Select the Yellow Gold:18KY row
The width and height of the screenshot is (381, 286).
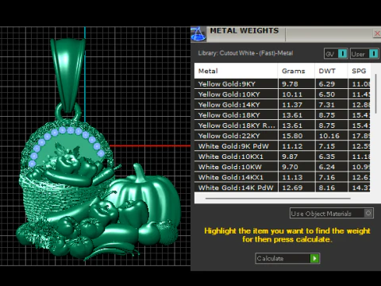[x=283, y=115]
